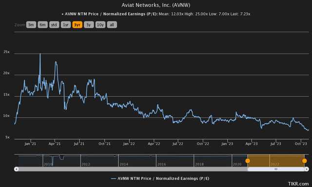Click the 'Low: 7.00x' subtitle value
This screenshot has height=187, width=312.
click(x=219, y=14)
